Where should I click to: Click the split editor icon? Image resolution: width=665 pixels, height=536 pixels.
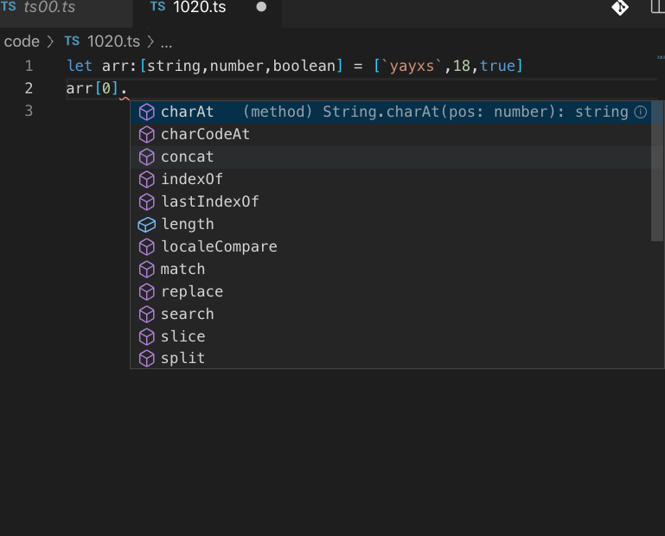(658, 8)
